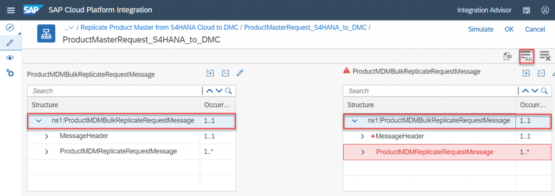Click target Occurrence column header
Image resolution: width=555 pixels, height=196 pixels.
pyautogui.click(x=533, y=105)
